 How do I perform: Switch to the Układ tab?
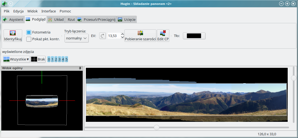point(56,19)
